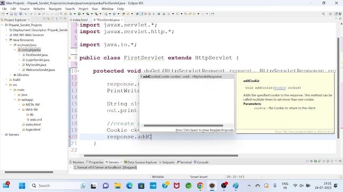Click Collapse All in Project Explorer toolbar
The height and width of the screenshot is (192, 343).
coord(44,19)
